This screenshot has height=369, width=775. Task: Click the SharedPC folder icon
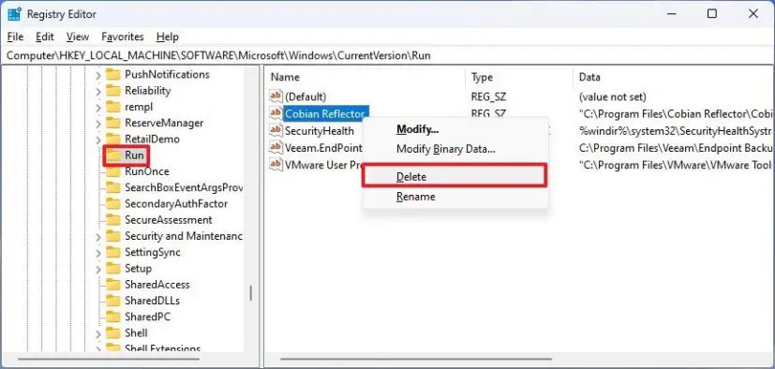tap(113, 317)
